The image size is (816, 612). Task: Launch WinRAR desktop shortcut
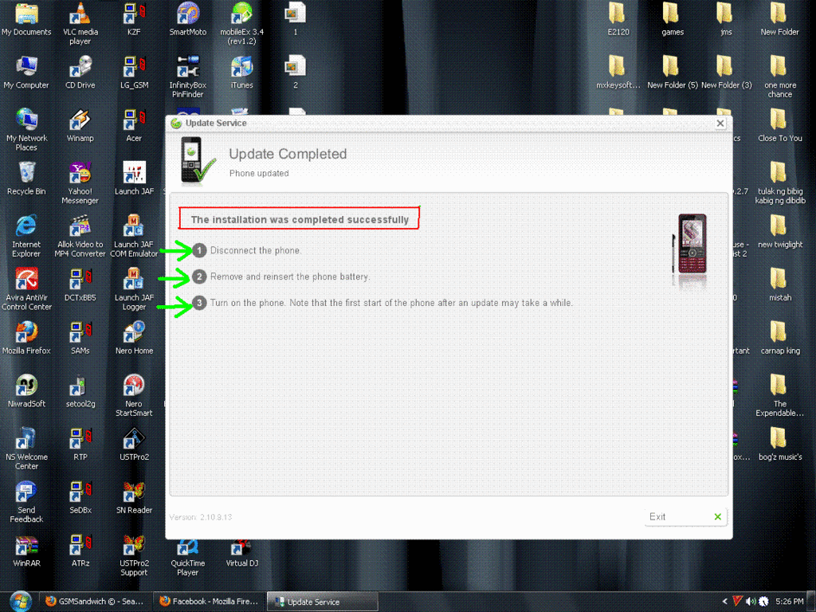(x=26, y=551)
